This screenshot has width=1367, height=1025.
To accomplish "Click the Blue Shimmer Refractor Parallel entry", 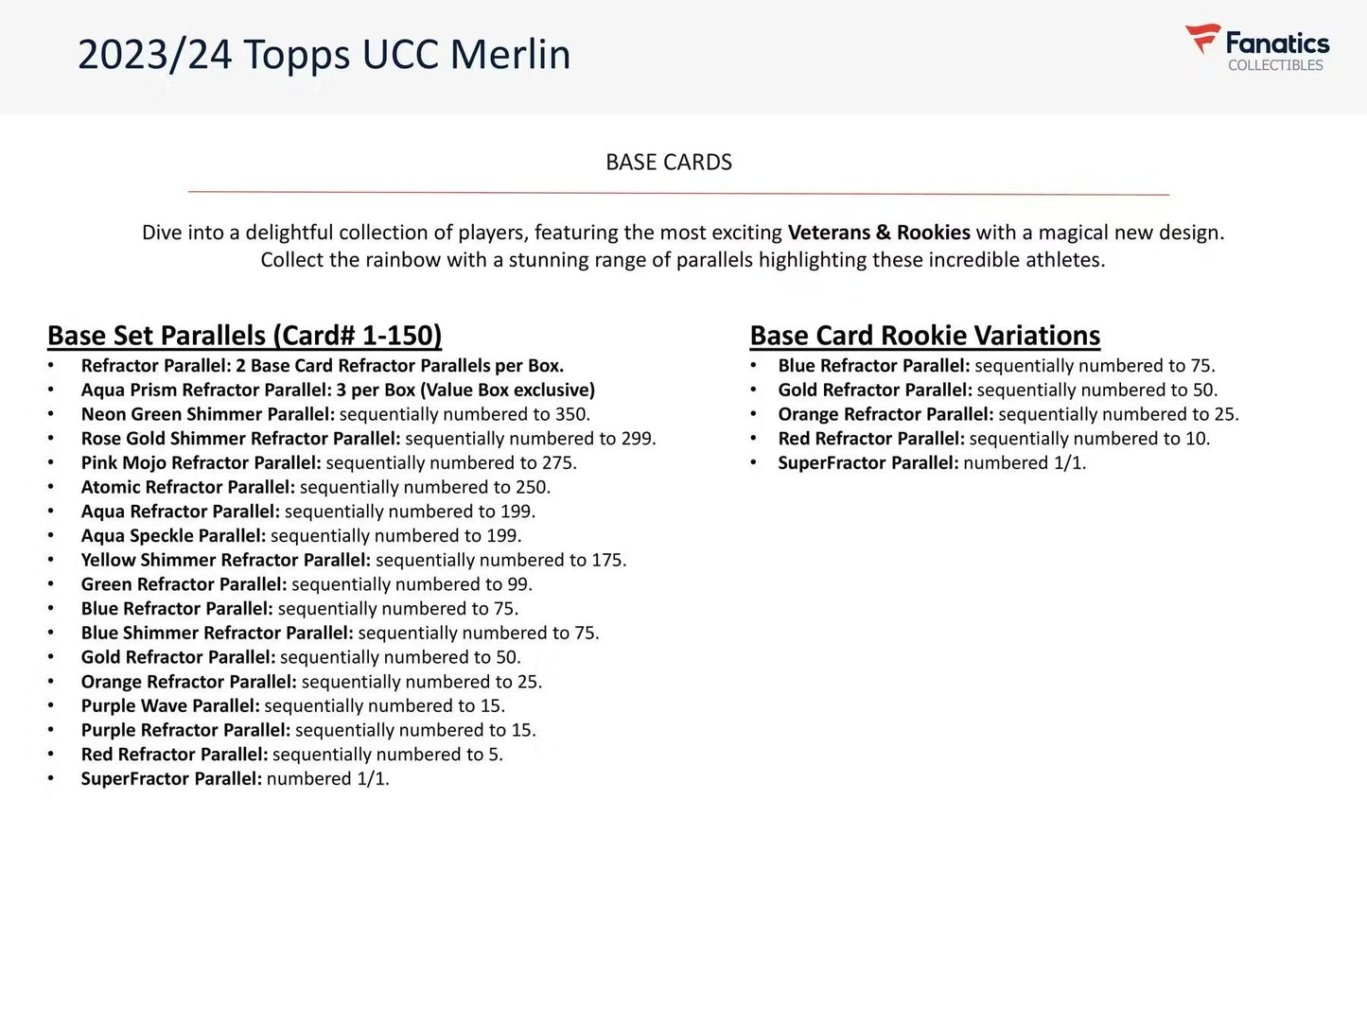I will point(340,633).
